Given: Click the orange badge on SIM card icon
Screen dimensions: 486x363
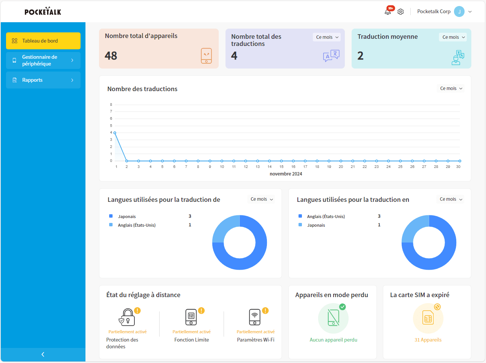Looking at the screenshot, I should (x=437, y=307).
